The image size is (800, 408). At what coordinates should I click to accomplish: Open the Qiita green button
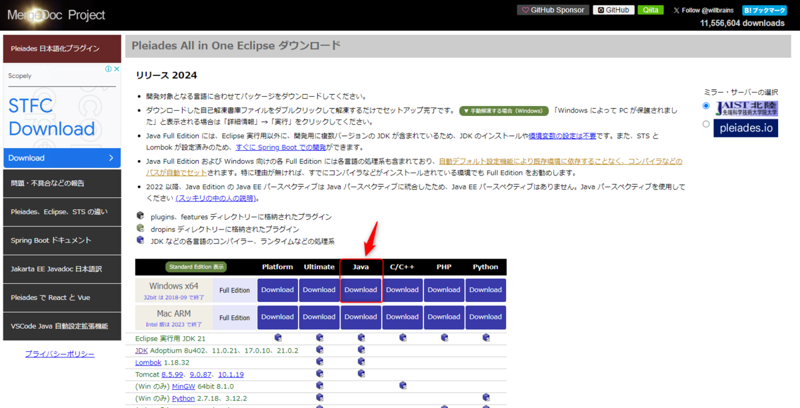[651, 10]
